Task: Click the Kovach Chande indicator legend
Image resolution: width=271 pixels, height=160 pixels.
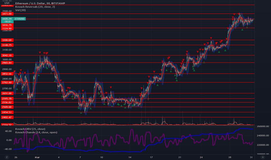Action: [36, 132]
